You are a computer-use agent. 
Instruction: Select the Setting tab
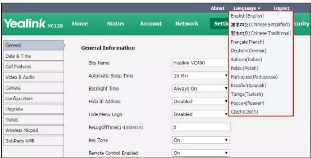pos(219,24)
